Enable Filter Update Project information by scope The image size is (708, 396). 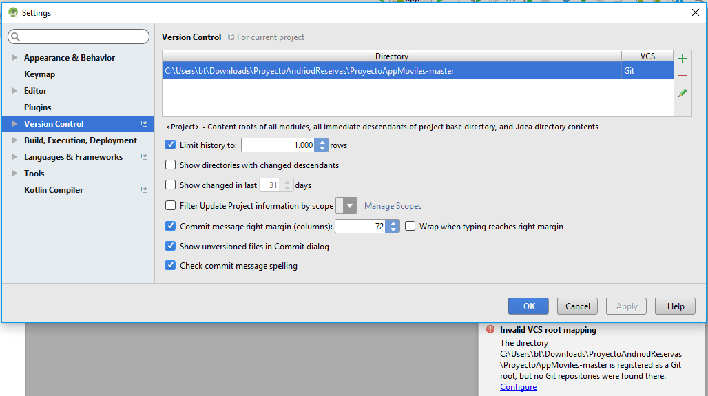tap(170, 205)
